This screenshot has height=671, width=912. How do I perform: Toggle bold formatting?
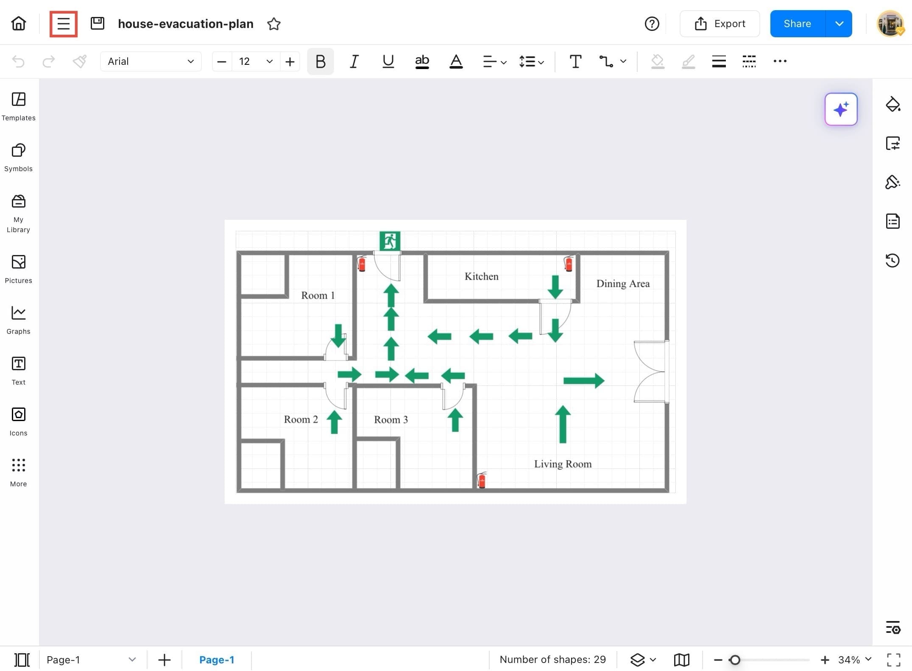click(x=320, y=61)
